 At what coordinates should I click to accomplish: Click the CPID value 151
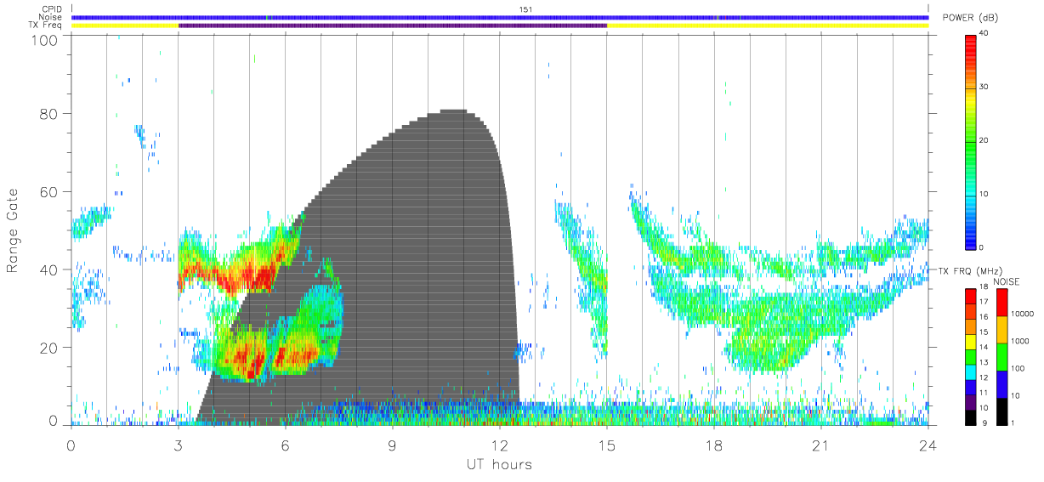[x=525, y=9]
